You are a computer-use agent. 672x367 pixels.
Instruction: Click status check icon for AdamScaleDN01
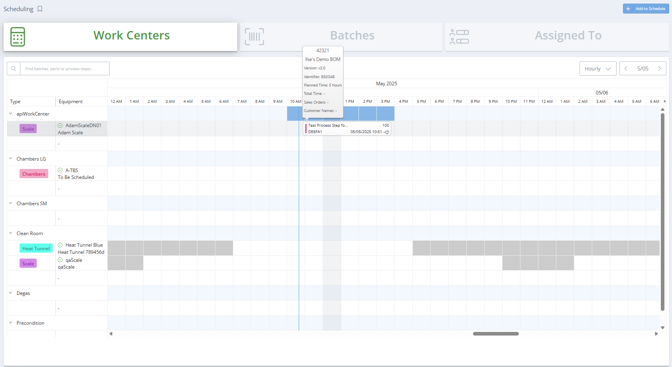pos(60,126)
